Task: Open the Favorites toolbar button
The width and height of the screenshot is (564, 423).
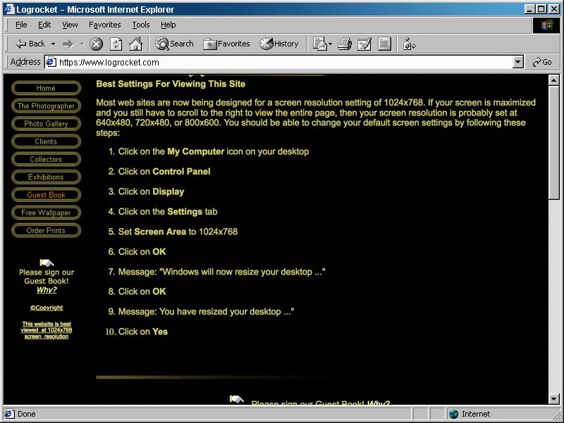Action: [x=226, y=44]
